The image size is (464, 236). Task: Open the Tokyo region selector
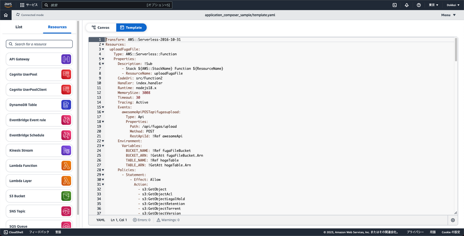[x=434, y=5]
